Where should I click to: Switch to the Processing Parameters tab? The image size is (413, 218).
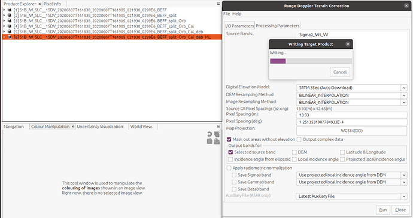278,26
